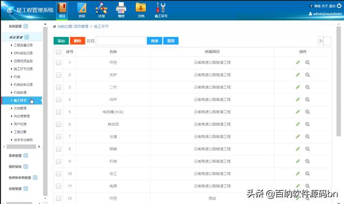The height and width of the screenshot is (204, 344).
Task: Open the 合同 module icon
Action: [82, 10]
